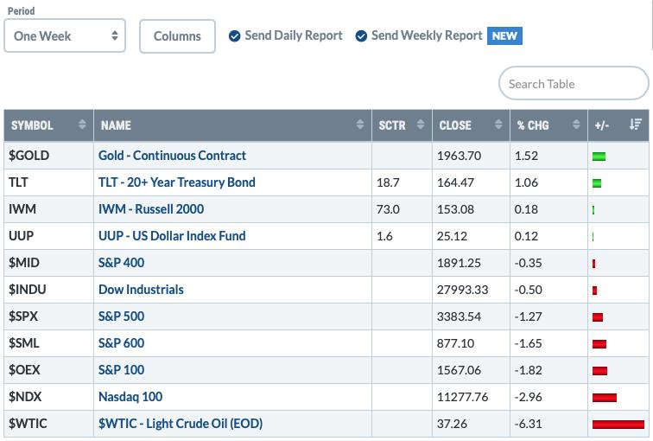The image size is (653, 441).
Task: Open the S&P 400 link
Action: tap(121, 263)
